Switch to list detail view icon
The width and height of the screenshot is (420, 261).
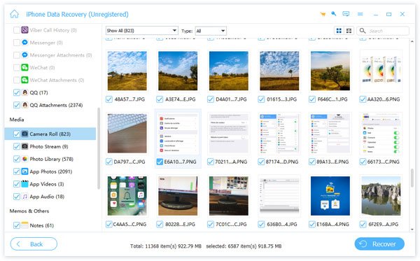pos(349,31)
